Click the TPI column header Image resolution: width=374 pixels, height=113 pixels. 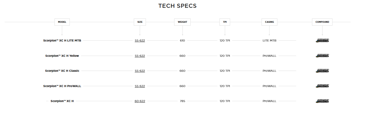click(x=225, y=22)
